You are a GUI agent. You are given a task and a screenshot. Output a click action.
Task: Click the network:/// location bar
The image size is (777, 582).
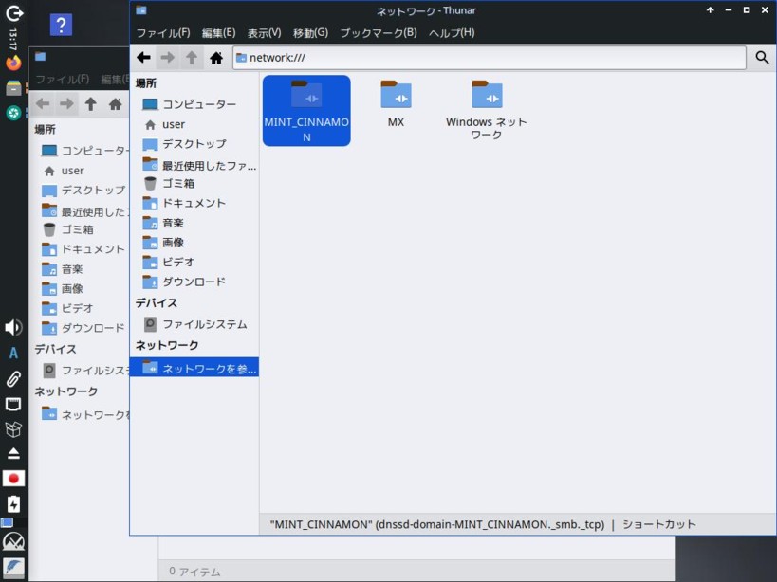489,58
